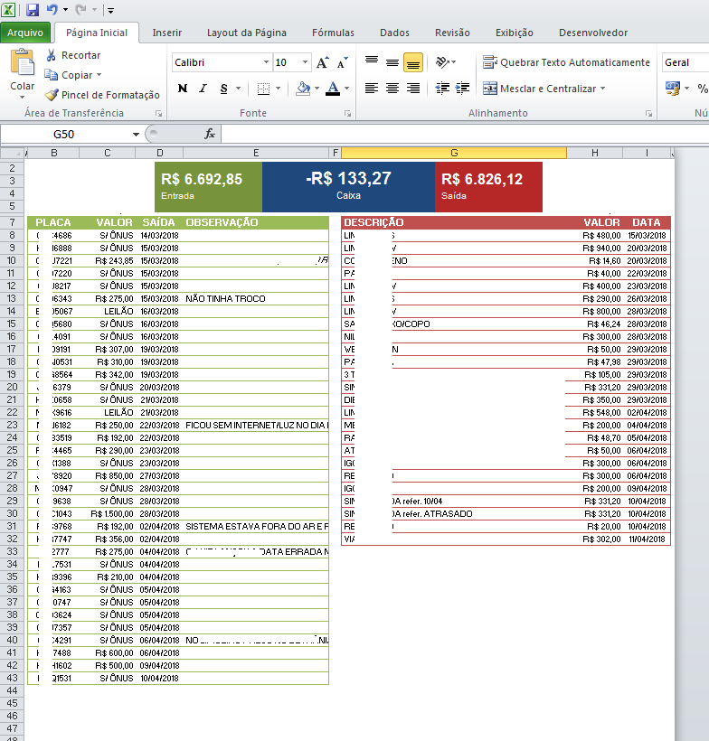Switch to Desenvolvedor tab
Image resolution: width=709 pixels, height=741 pixels.
[x=593, y=33]
